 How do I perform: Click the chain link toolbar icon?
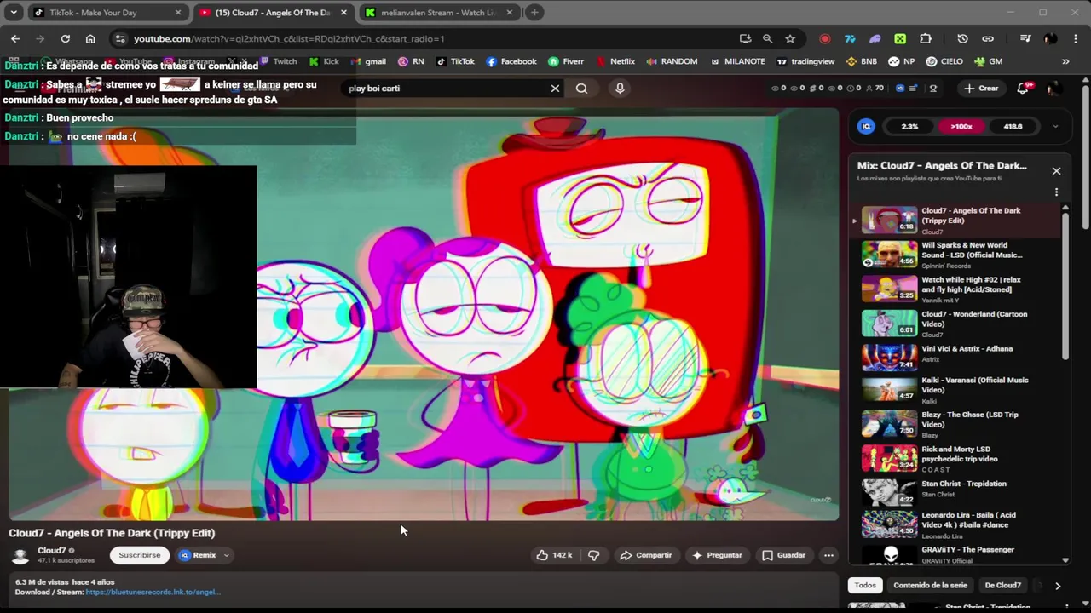(988, 38)
